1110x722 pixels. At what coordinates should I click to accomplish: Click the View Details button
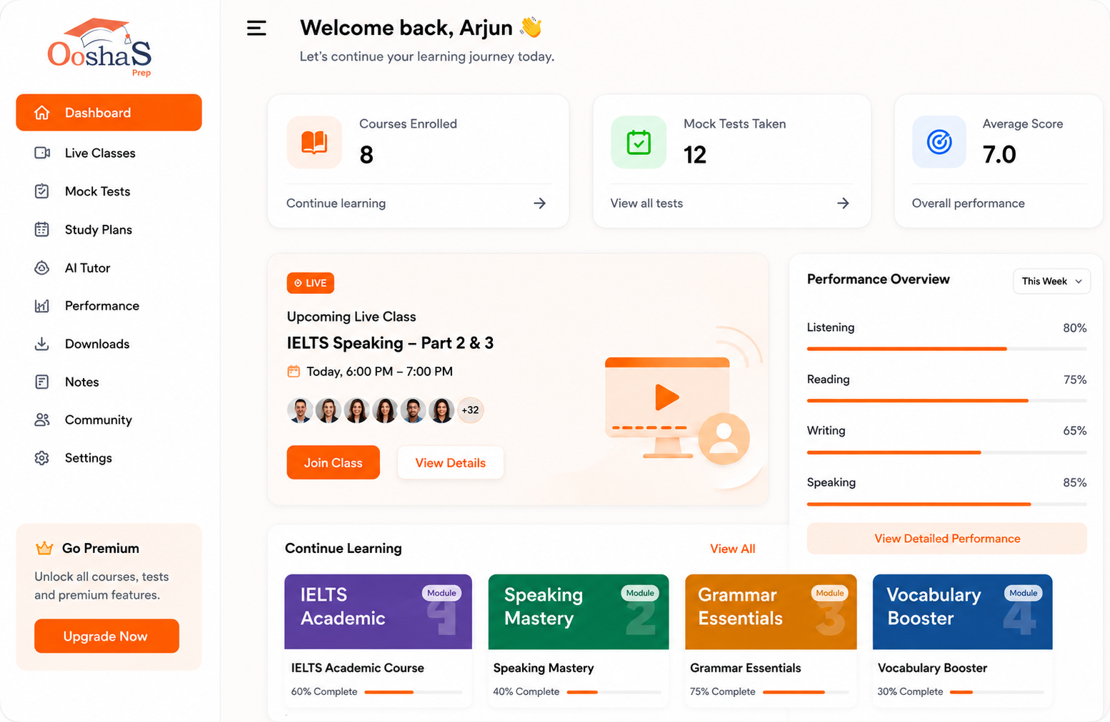click(x=450, y=462)
